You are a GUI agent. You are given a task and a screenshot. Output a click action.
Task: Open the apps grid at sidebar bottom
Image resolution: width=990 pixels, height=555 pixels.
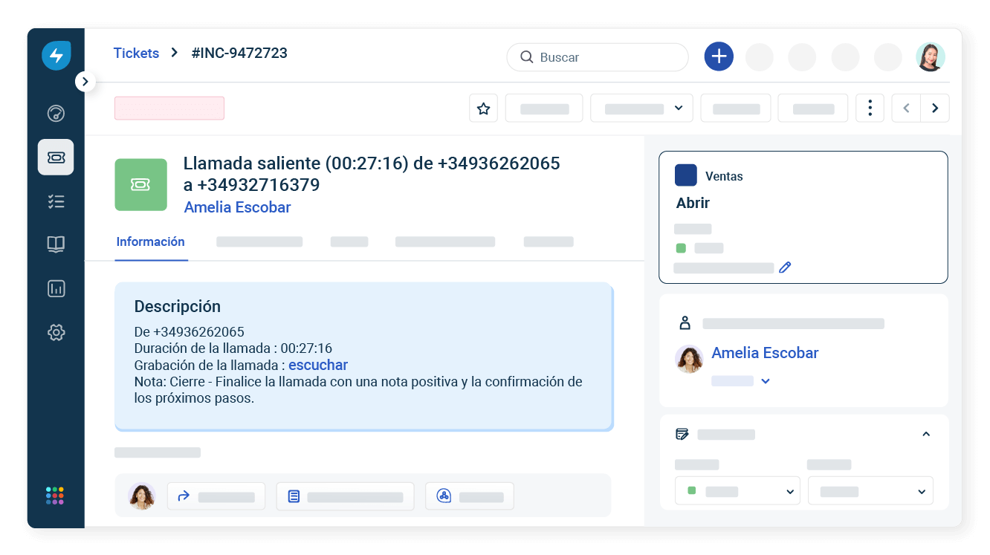[56, 495]
